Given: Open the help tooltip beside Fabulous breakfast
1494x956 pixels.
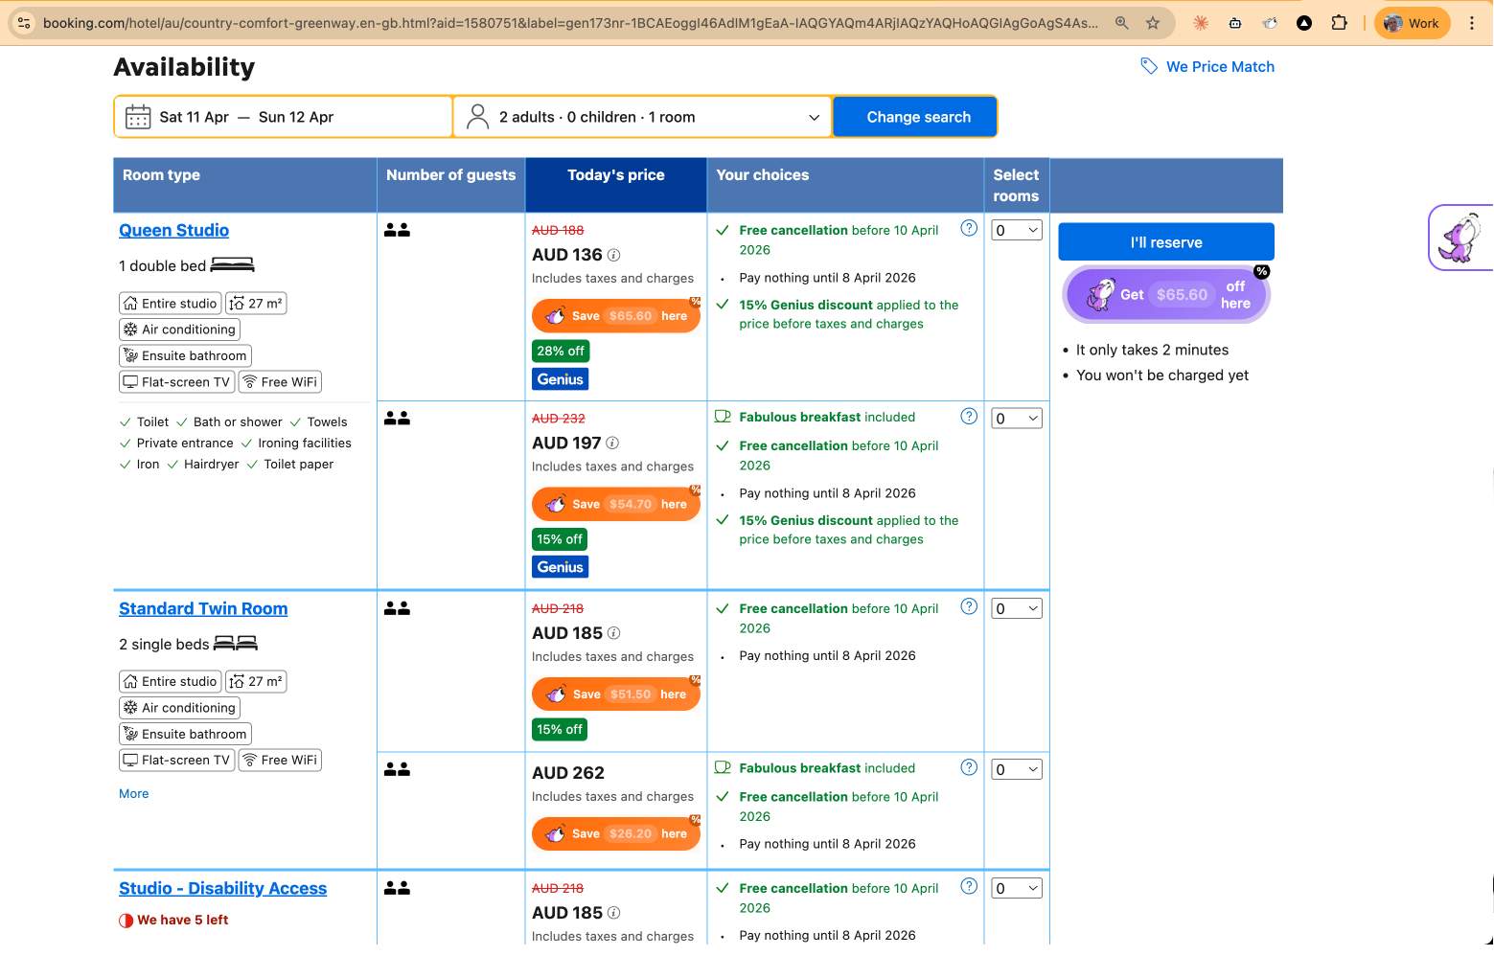Looking at the screenshot, I should [969, 417].
